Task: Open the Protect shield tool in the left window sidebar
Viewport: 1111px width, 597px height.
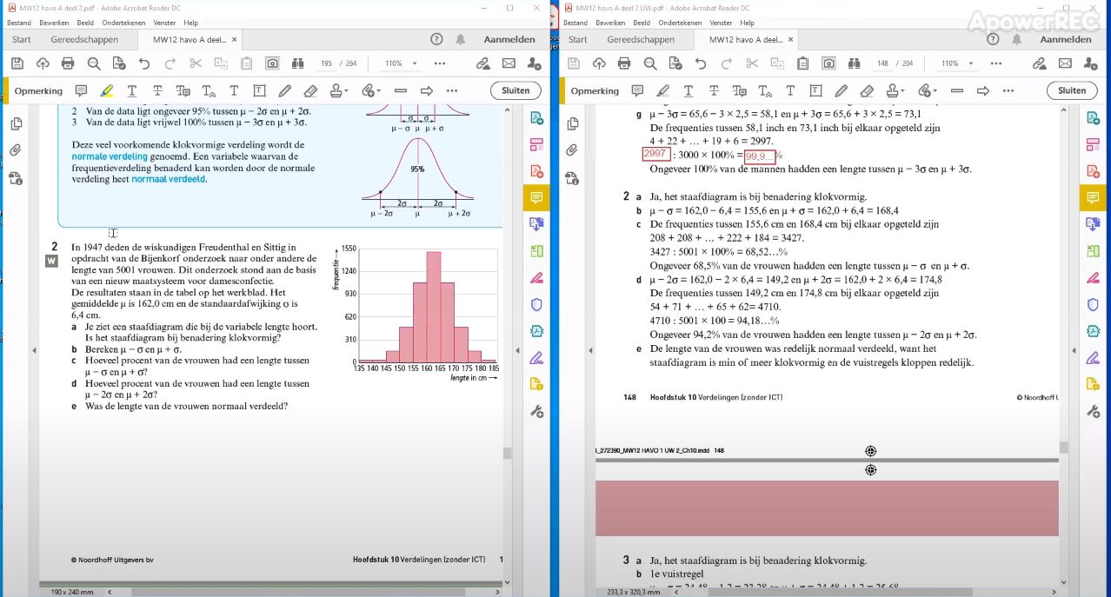Action: [x=536, y=304]
